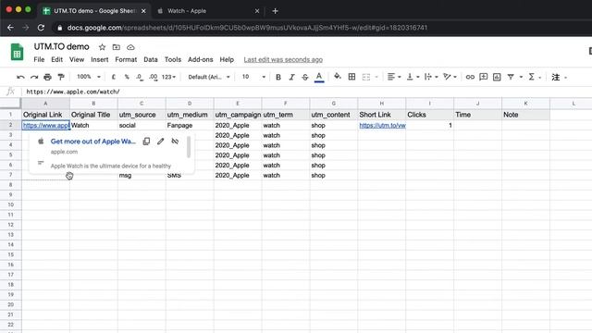Open the Insert menu
Viewport: 592px width, 333px height.
[100, 59]
